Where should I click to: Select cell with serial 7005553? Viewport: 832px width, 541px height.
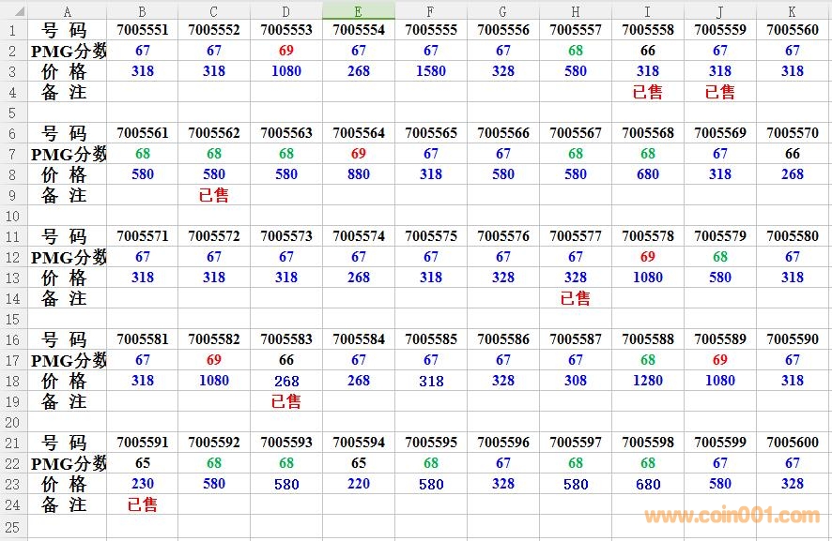pos(286,30)
